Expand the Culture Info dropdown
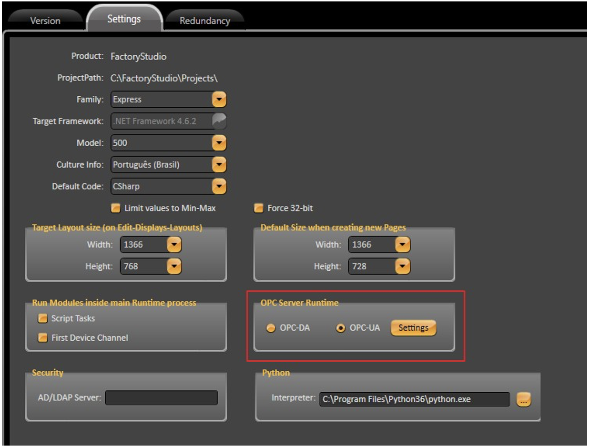 pos(219,165)
